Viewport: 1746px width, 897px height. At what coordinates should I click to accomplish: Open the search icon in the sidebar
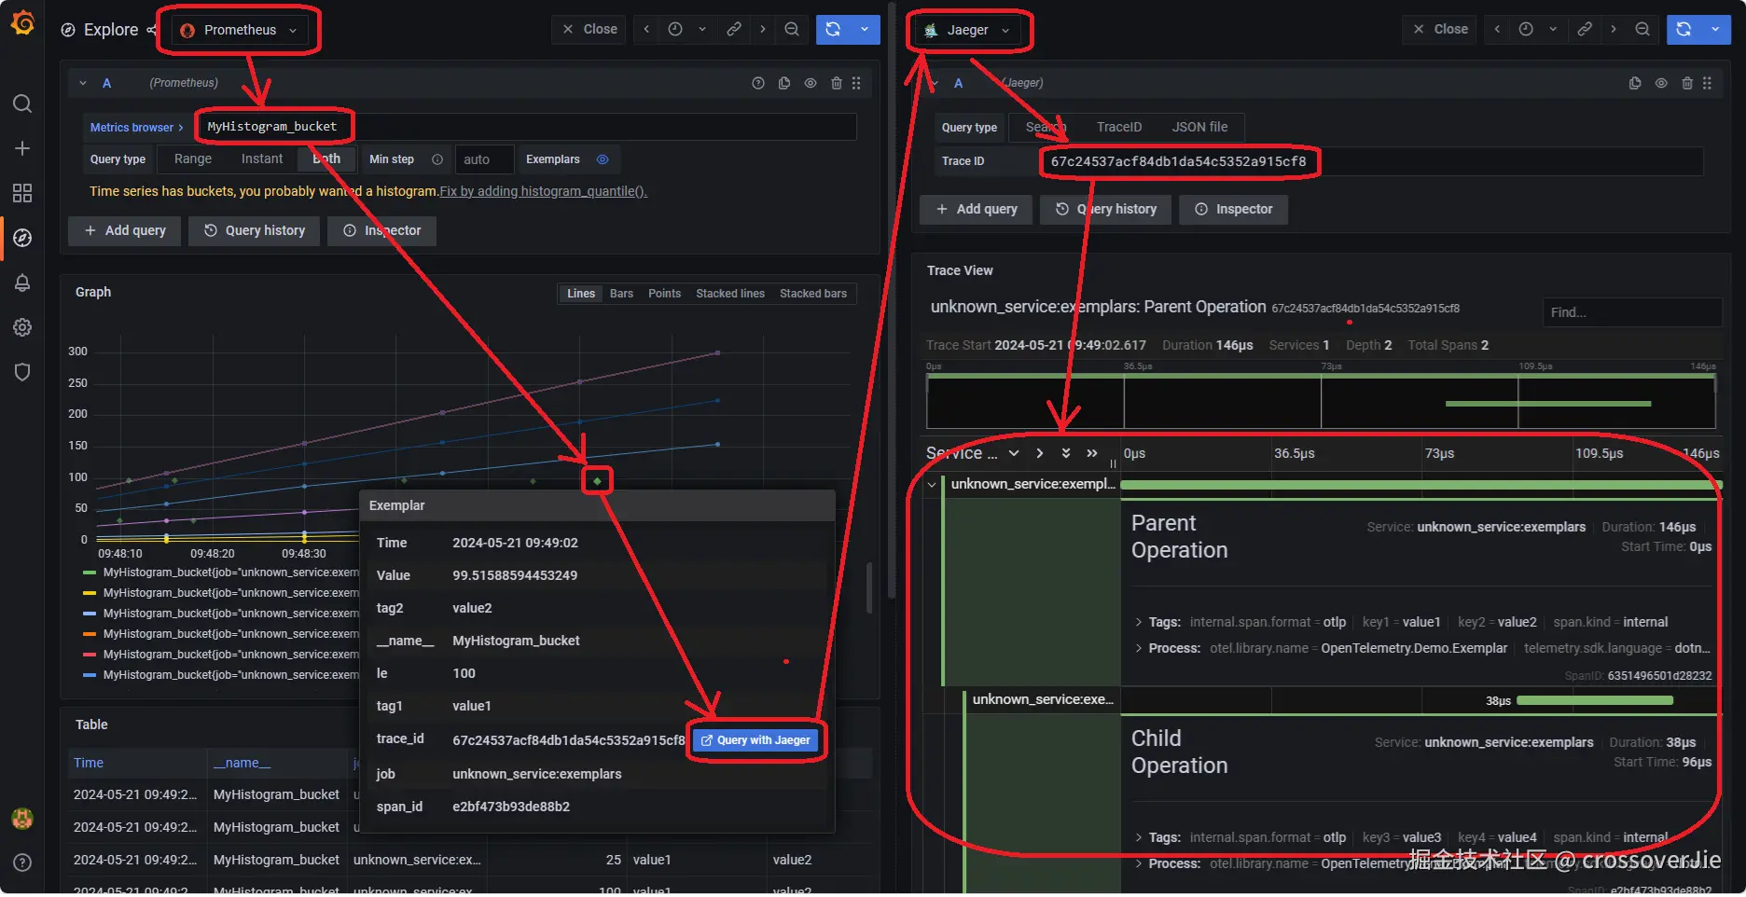click(x=22, y=103)
